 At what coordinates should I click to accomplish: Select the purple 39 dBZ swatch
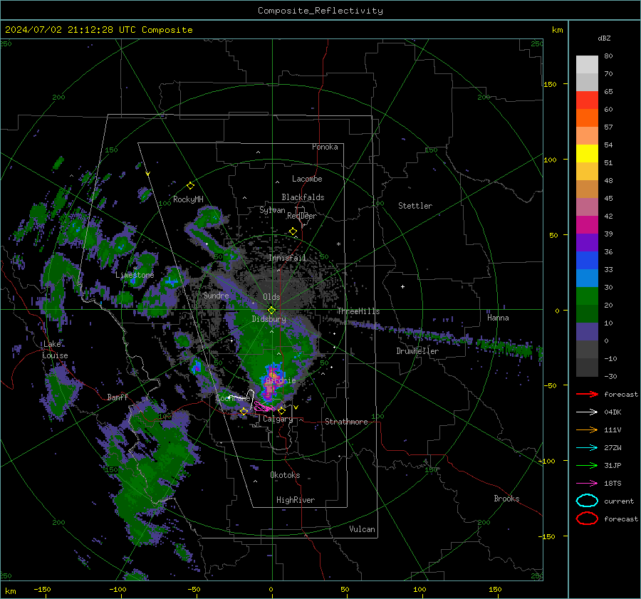tap(587, 242)
